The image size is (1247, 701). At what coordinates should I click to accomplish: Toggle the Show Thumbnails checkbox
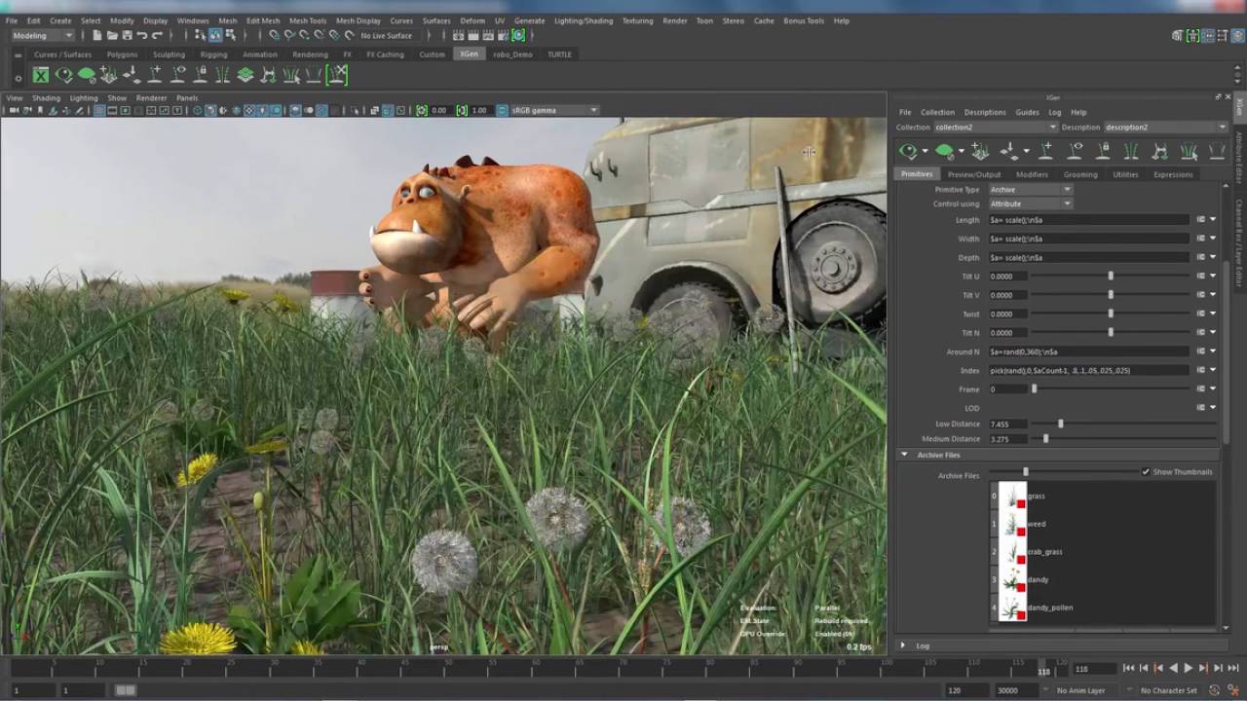click(x=1146, y=472)
